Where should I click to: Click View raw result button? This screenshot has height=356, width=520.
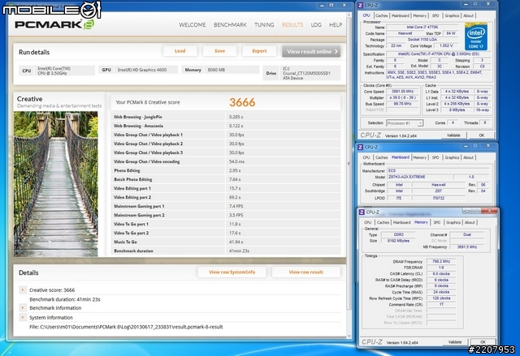pyautogui.click(x=305, y=272)
